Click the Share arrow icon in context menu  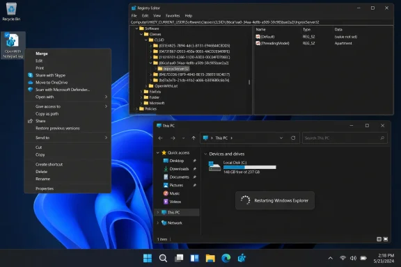pyautogui.click(x=30, y=121)
